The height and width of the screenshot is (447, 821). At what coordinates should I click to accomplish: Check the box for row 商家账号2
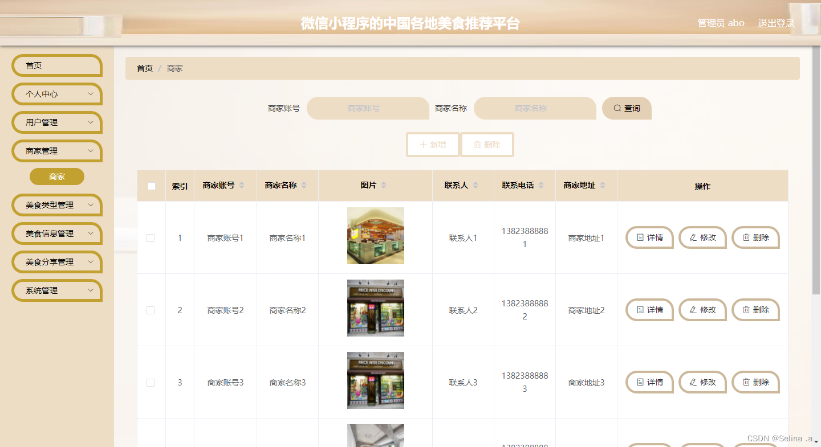(151, 310)
